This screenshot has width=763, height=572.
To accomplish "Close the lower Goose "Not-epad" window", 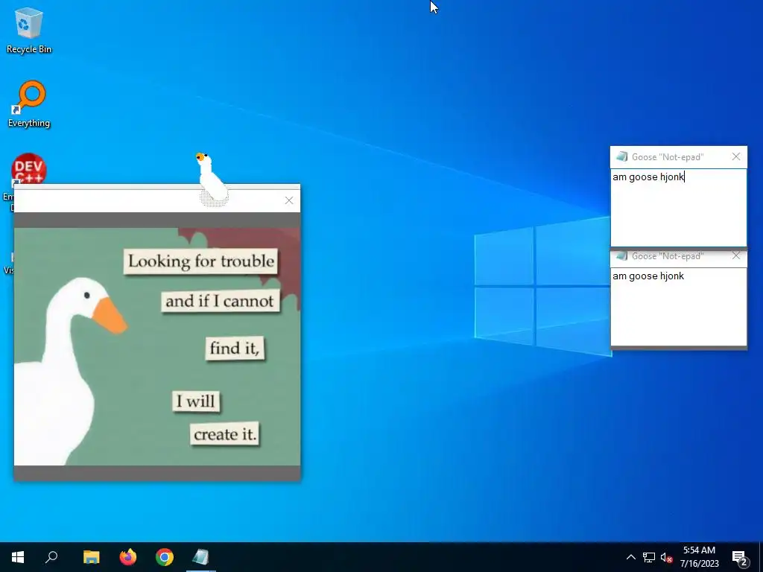I will [x=736, y=256].
